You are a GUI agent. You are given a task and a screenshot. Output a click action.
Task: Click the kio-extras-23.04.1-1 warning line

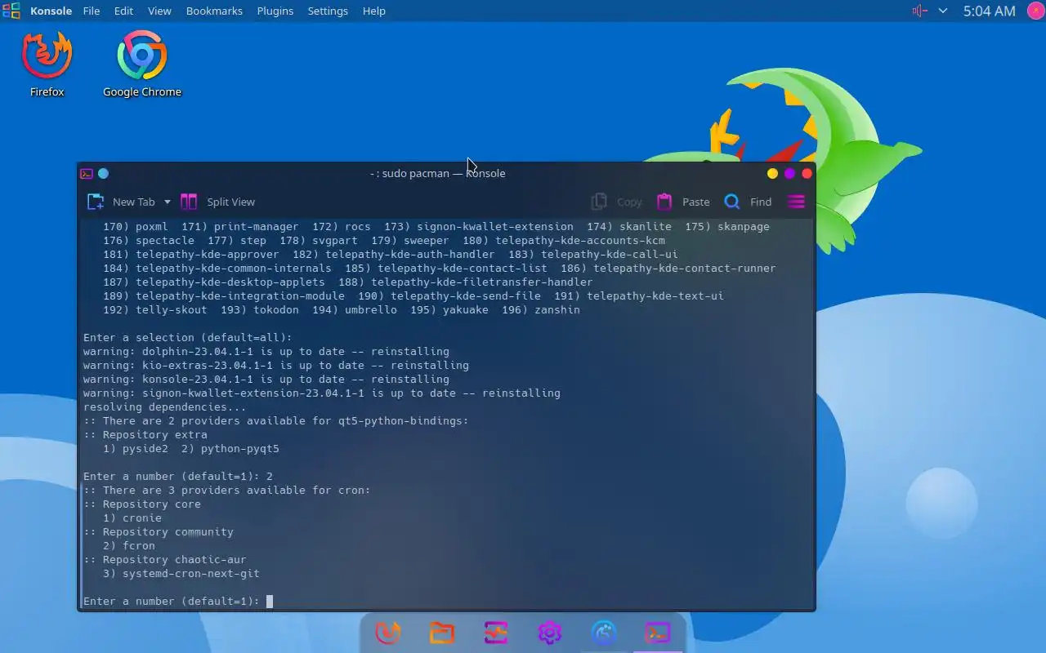click(x=276, y=366)
